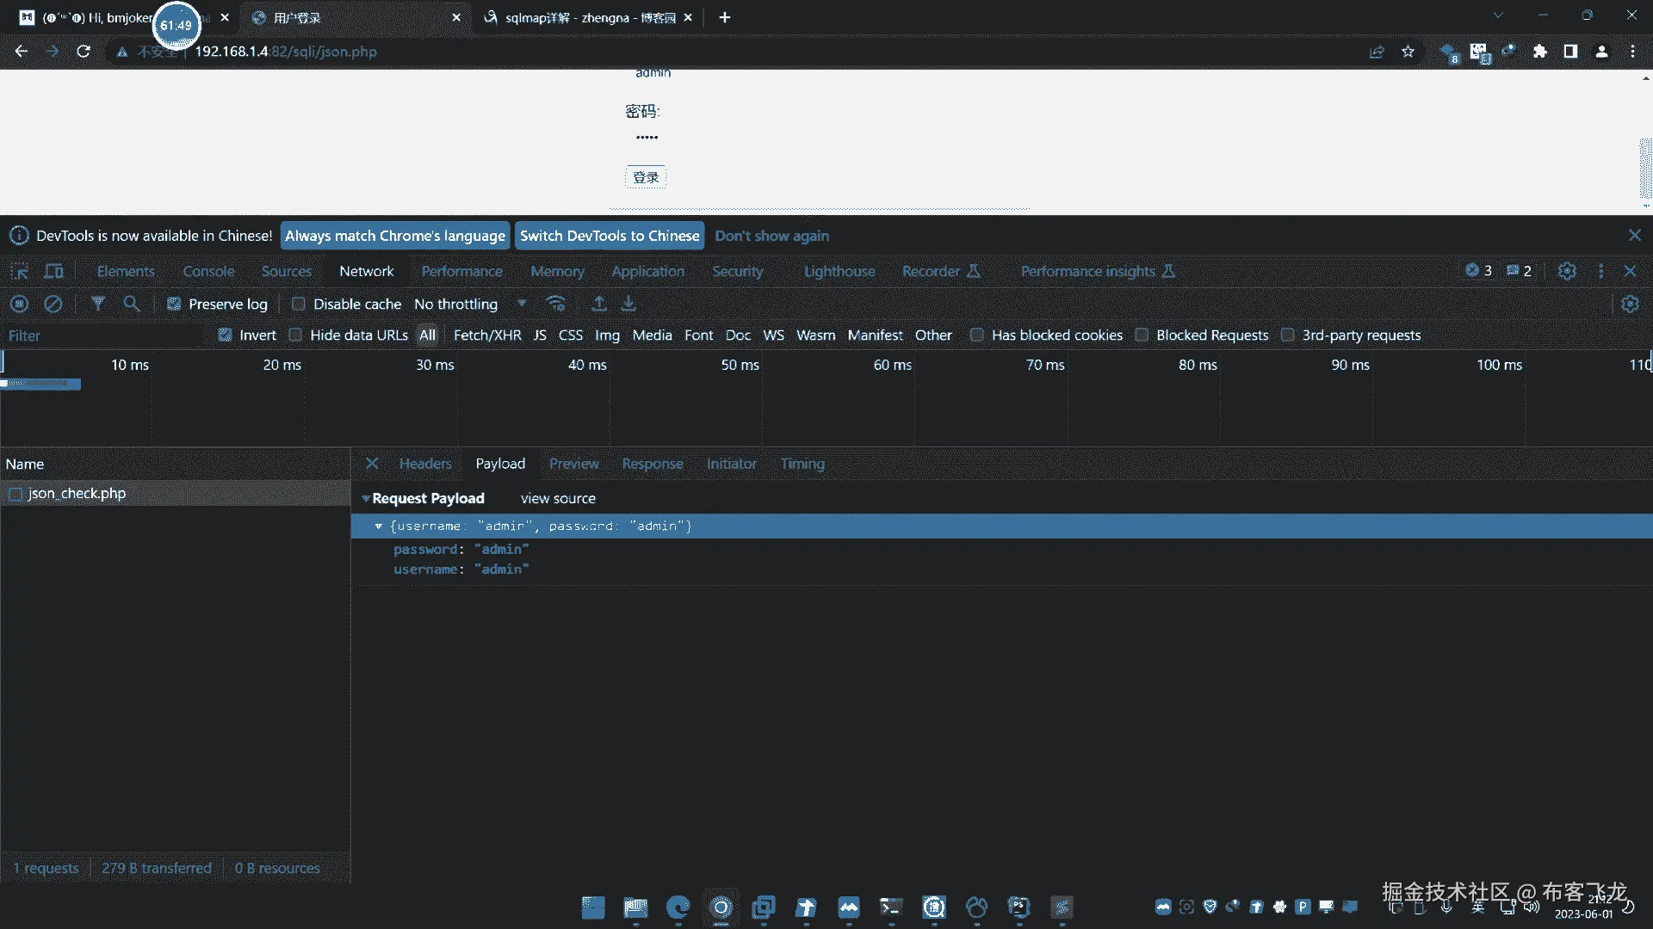This screenshot has height=929, width=1653.
Task: Click the record network log icon
Action: 19,304
